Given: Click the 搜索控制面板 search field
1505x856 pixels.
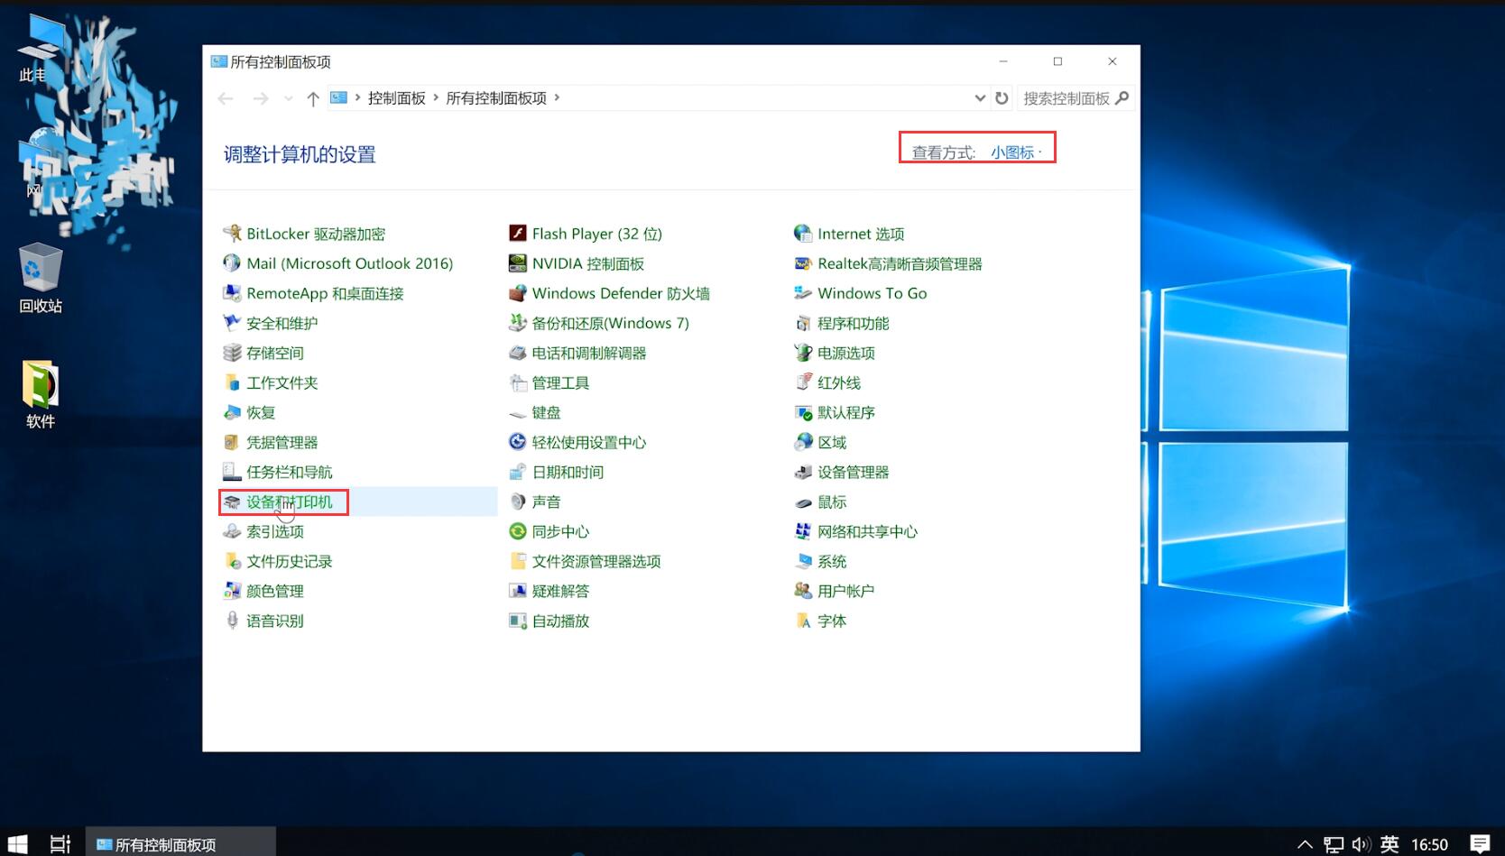Looking at the screenshot, I should click(x=1076, y=98).
